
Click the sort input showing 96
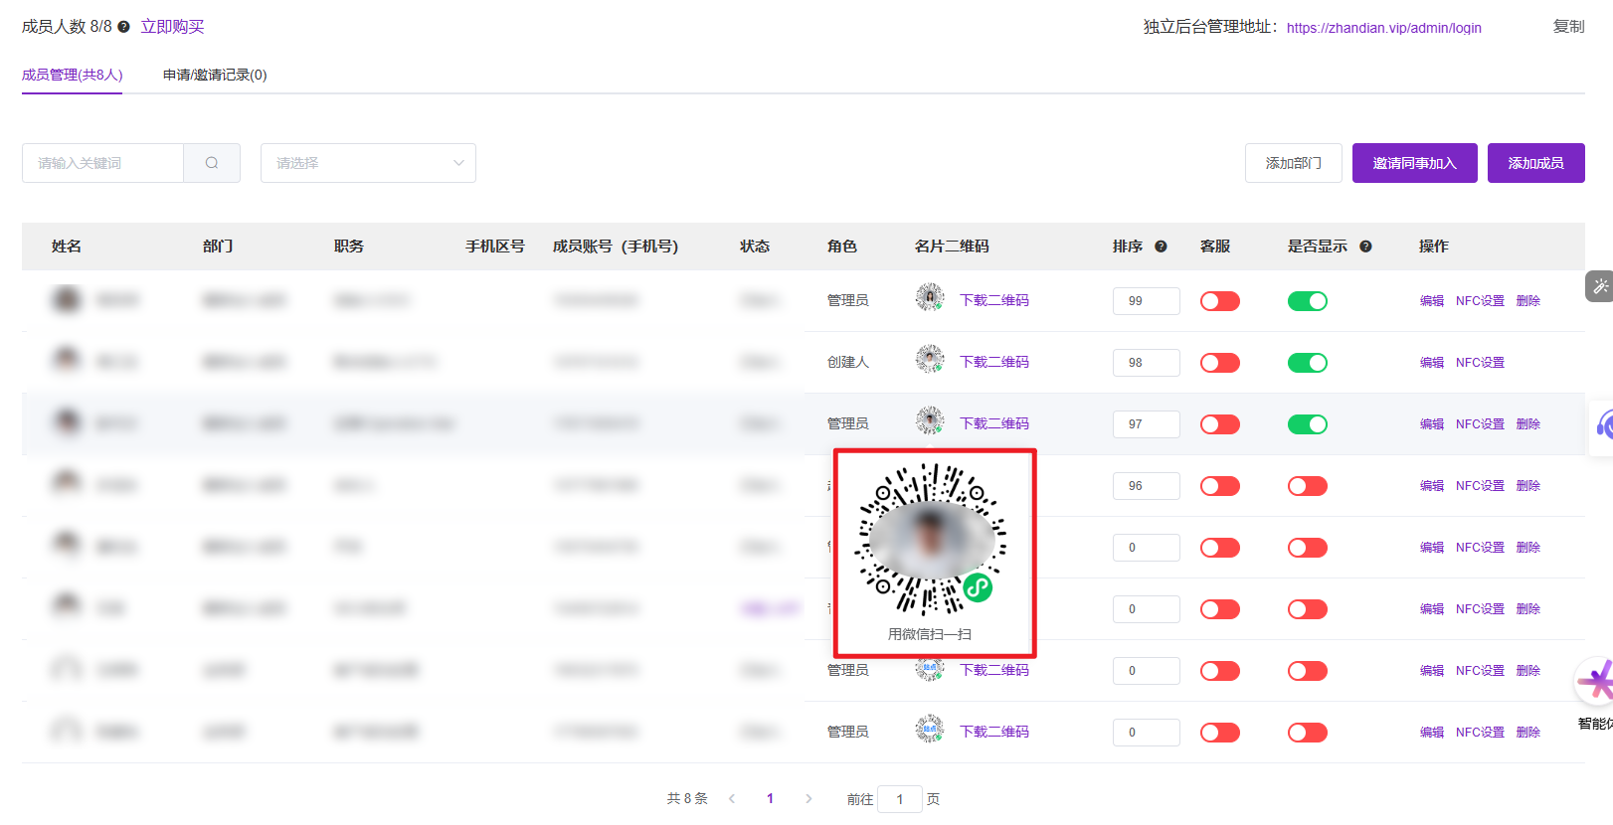(x=1147, y=486)
